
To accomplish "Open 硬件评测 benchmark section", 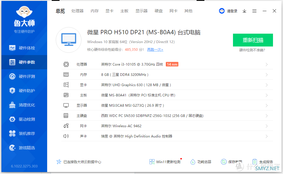I will pos(24,76).
